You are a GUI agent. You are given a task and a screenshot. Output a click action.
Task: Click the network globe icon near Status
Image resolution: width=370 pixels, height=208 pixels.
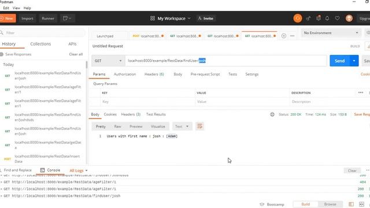tap(272, 114)
